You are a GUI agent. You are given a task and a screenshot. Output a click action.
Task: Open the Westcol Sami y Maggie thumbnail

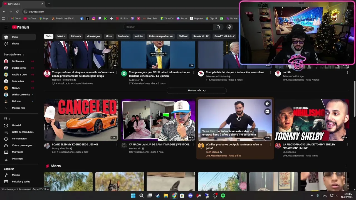pos(158,120)
